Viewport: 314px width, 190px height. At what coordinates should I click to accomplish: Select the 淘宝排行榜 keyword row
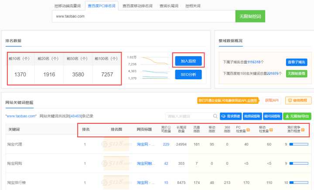[158, 183]
